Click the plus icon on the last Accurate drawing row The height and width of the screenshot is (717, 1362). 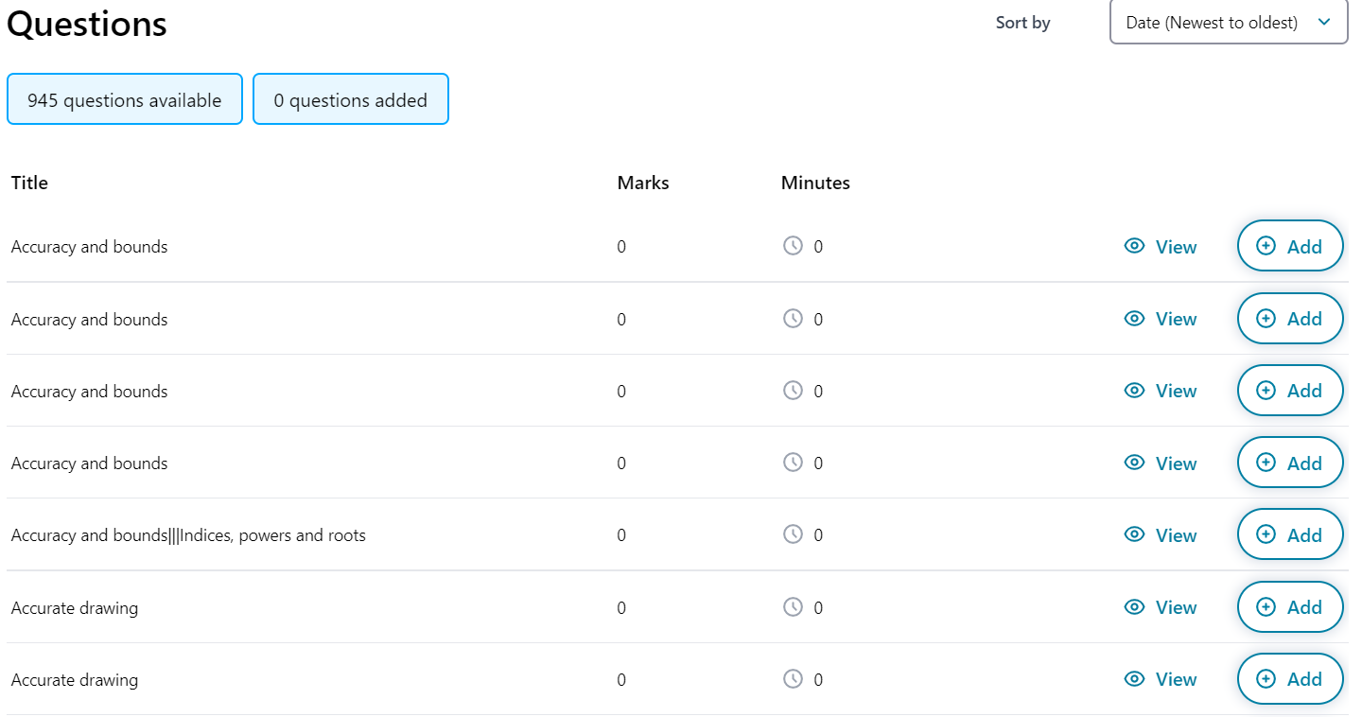click(1266, 678)
